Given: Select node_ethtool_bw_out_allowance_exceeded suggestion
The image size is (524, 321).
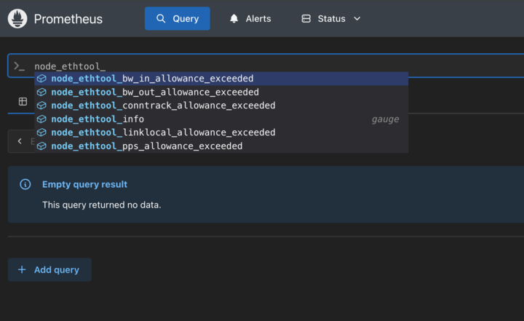Looking at the screenshot, I should click(221, 92).
